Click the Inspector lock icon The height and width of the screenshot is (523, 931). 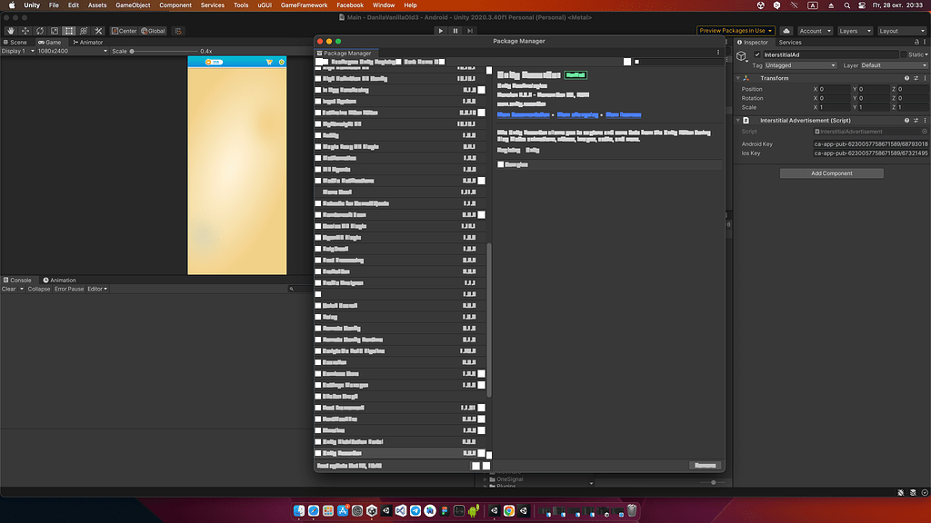pyautogui.click(x=916, y=42)
